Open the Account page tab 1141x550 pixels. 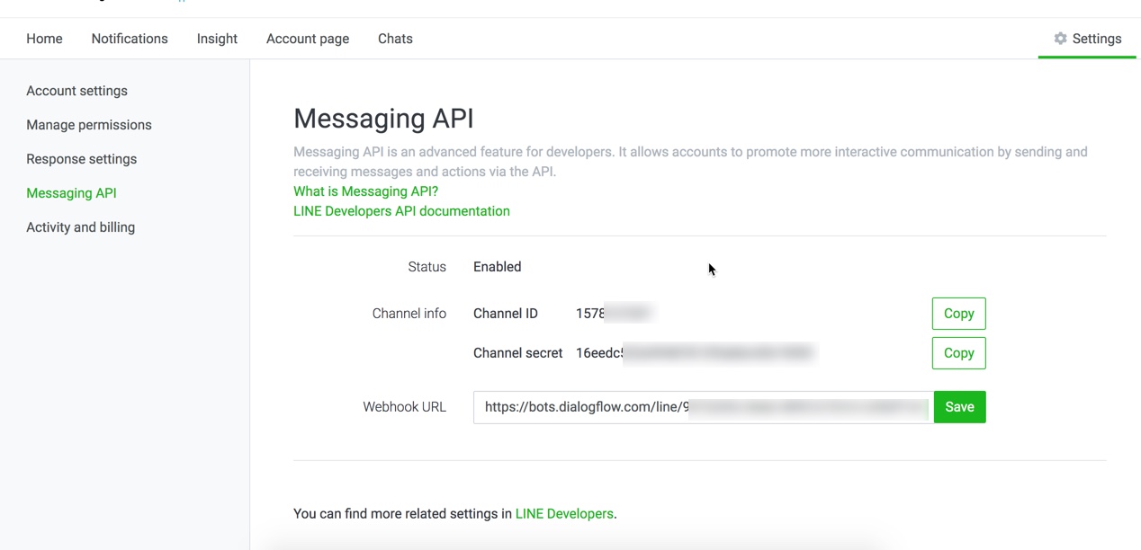(x=308, y=39)
